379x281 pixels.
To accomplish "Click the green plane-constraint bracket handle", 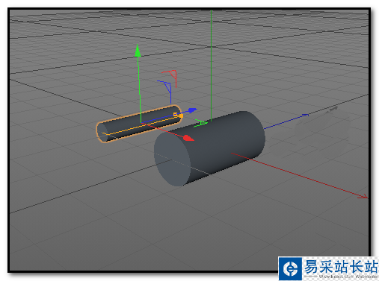I will 201,123.
